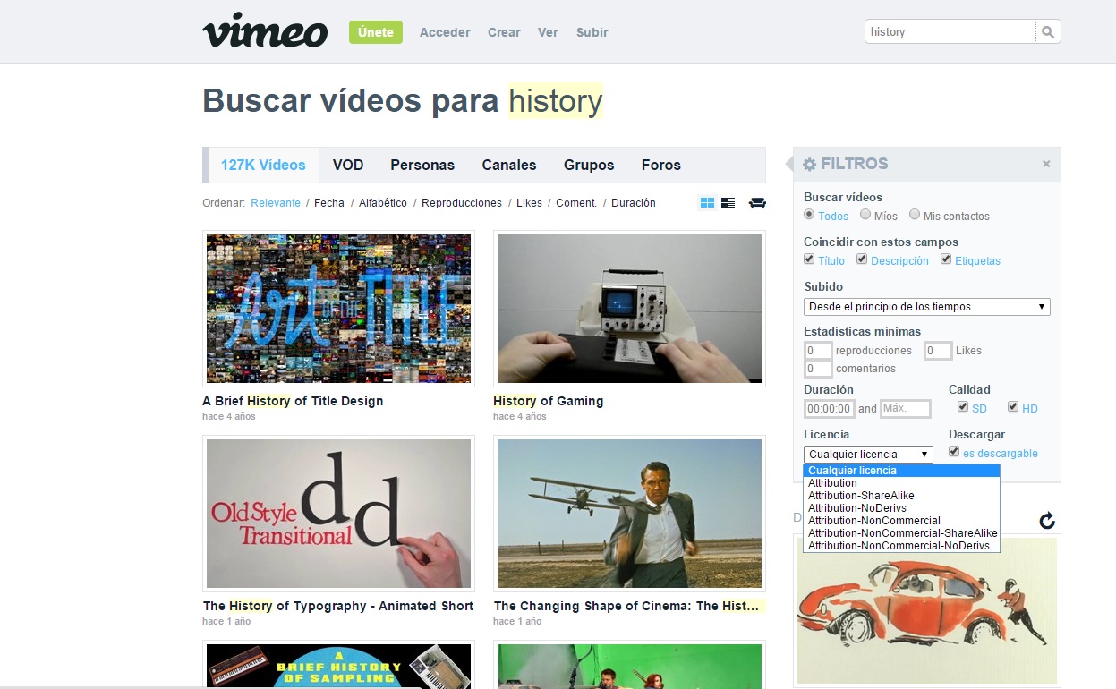The image size is (1116, 689).
Task: Switch to detail list view
Action: click(728, 203)
